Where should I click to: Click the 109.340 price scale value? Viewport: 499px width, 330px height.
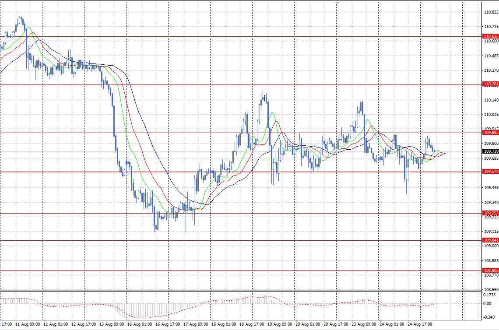(491, 202)
